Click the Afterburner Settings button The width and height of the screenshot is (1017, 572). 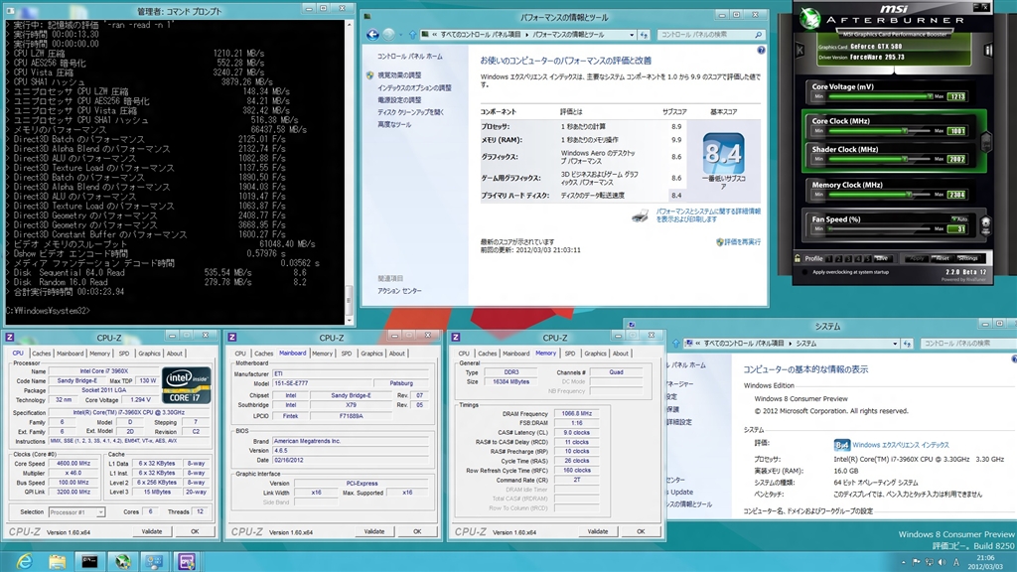pos(967,258)
